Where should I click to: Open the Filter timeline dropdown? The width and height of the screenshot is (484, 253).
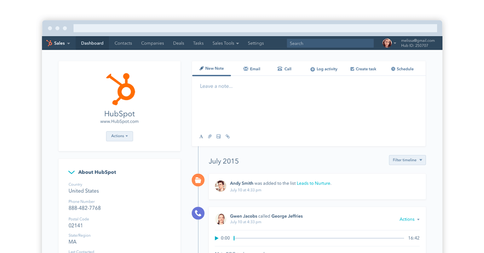point(407,160)
